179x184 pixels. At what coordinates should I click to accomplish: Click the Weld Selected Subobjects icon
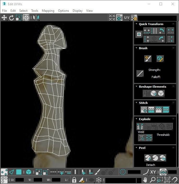pyautogui.click(x=149, y=137)
